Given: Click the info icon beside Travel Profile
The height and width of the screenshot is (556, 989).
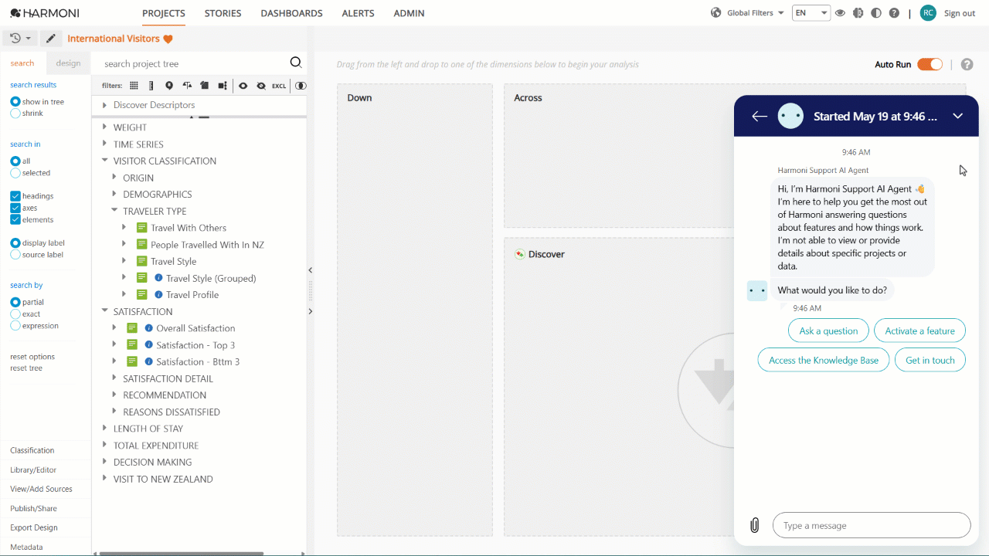Looking at the screenshot, I should [158, 295].
